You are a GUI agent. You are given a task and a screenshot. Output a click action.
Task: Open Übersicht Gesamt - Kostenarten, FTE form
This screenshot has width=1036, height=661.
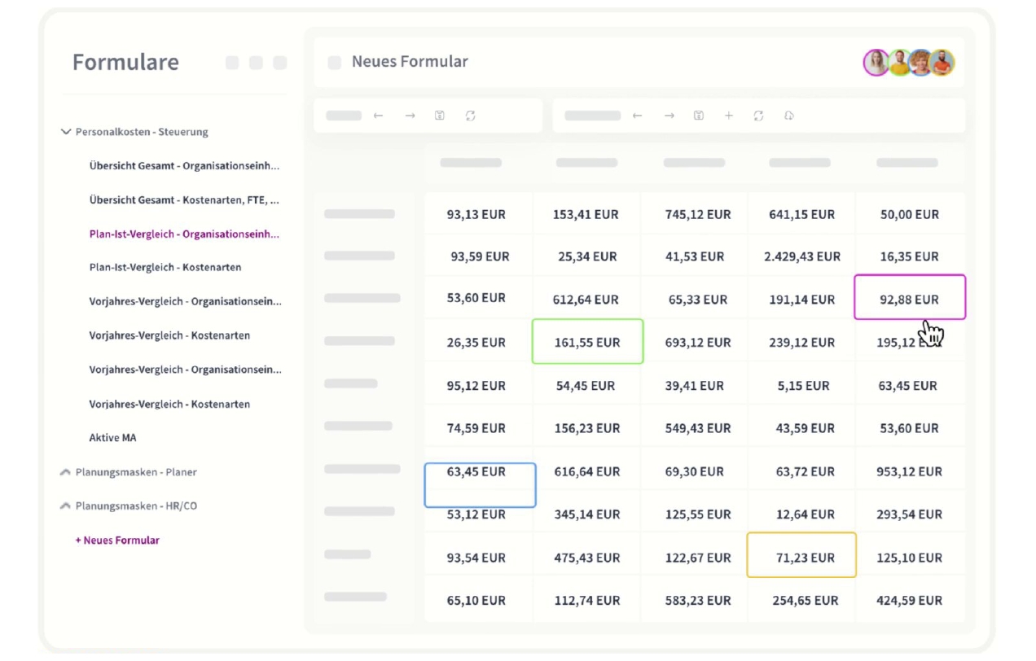tap(184, 199)
